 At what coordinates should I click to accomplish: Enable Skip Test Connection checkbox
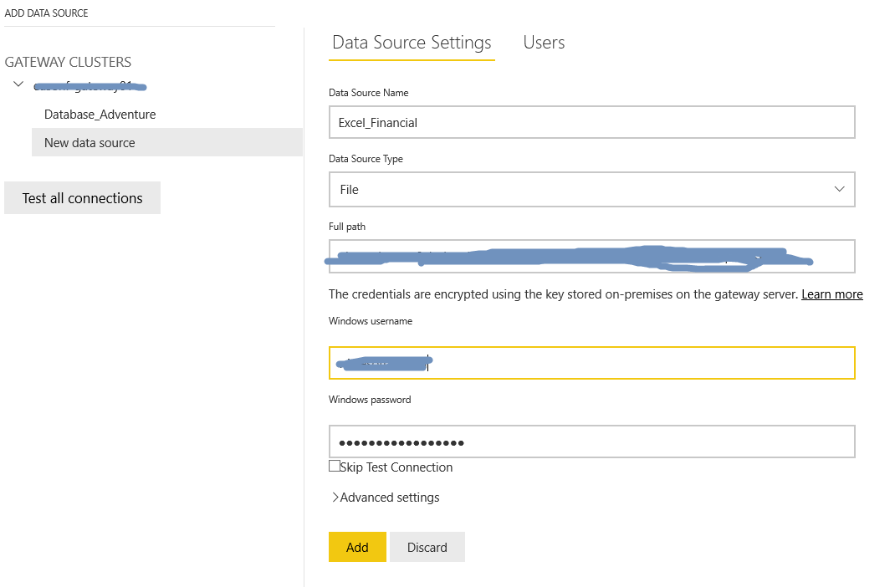click(335, 466)
